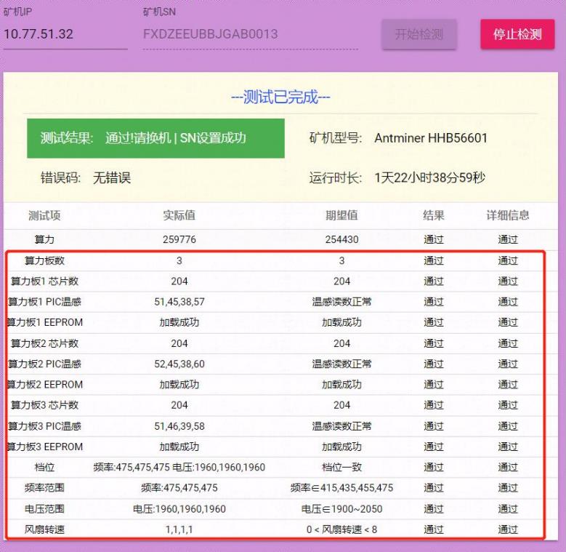Click the 频率范围 expected value cell
Screen dimensions: 566x552
coord(341,487)
